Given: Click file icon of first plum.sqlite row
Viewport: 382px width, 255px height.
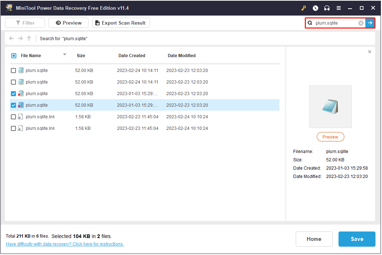Looking at the screenshot, I should [x=21, y=70].
